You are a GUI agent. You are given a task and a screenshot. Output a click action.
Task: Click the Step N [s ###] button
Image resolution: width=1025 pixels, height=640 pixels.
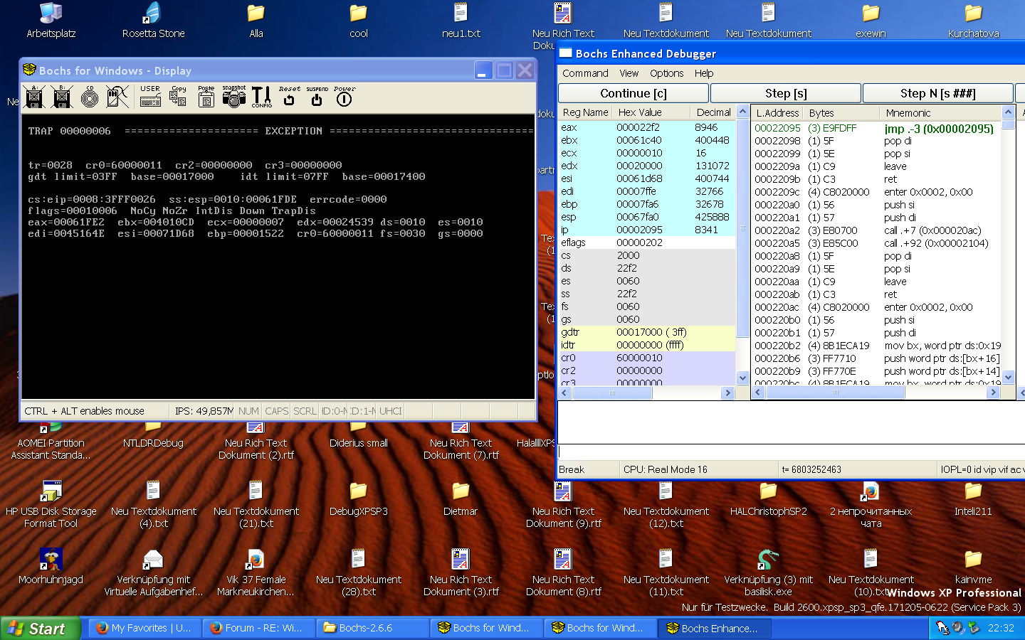(x=937, y=93)
